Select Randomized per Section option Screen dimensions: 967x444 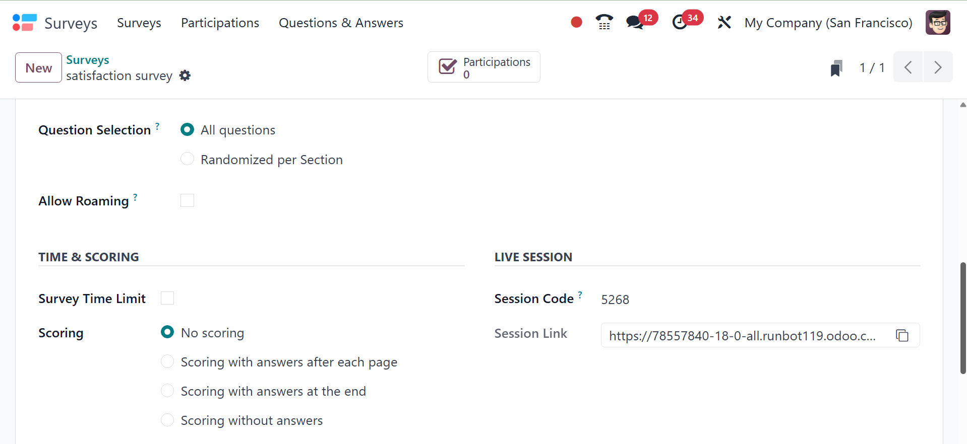pos(187,159)
